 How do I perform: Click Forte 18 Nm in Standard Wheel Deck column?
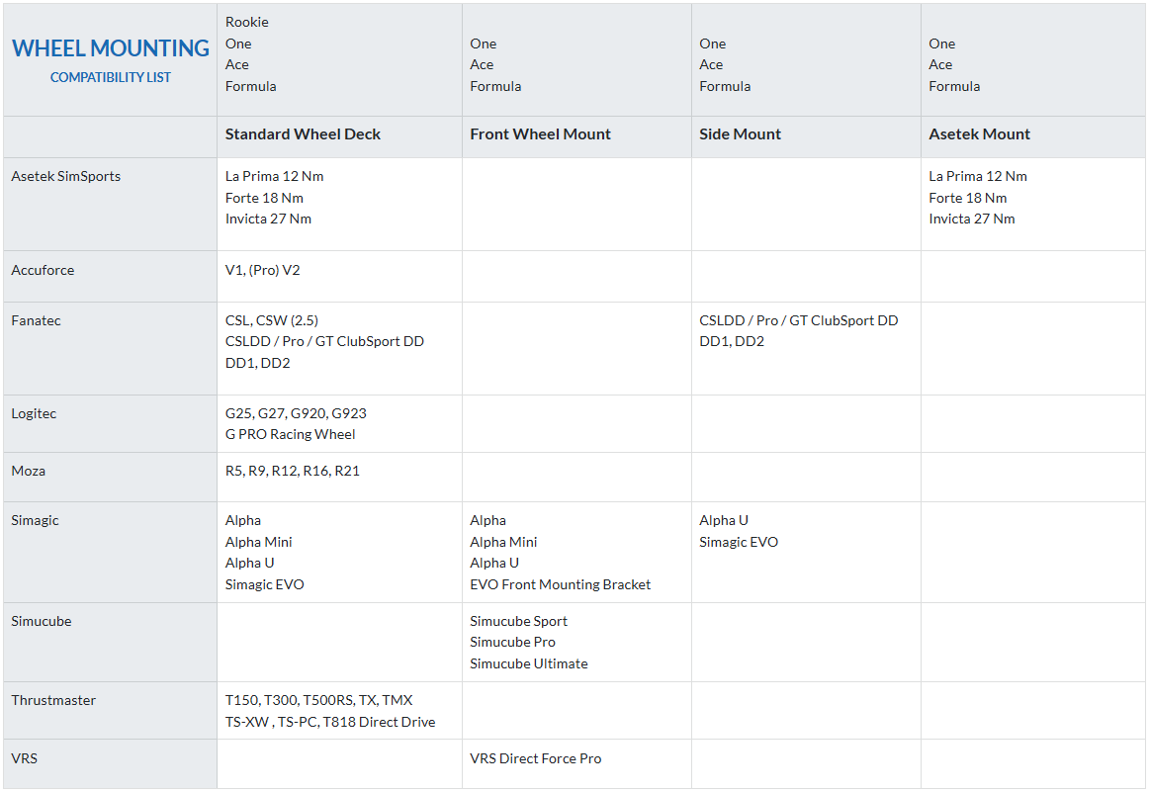coord(264,198)
